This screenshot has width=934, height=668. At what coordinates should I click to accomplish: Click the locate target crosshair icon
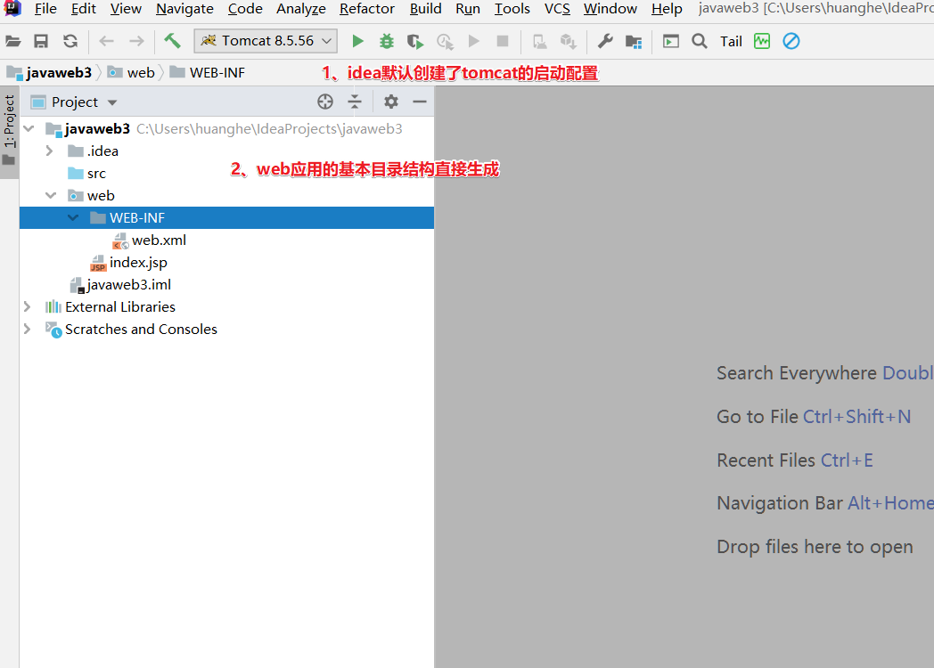pos(325,102)
